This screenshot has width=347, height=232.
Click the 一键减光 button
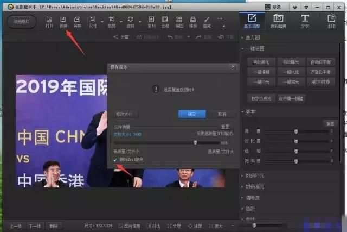(x=291, y=82)
